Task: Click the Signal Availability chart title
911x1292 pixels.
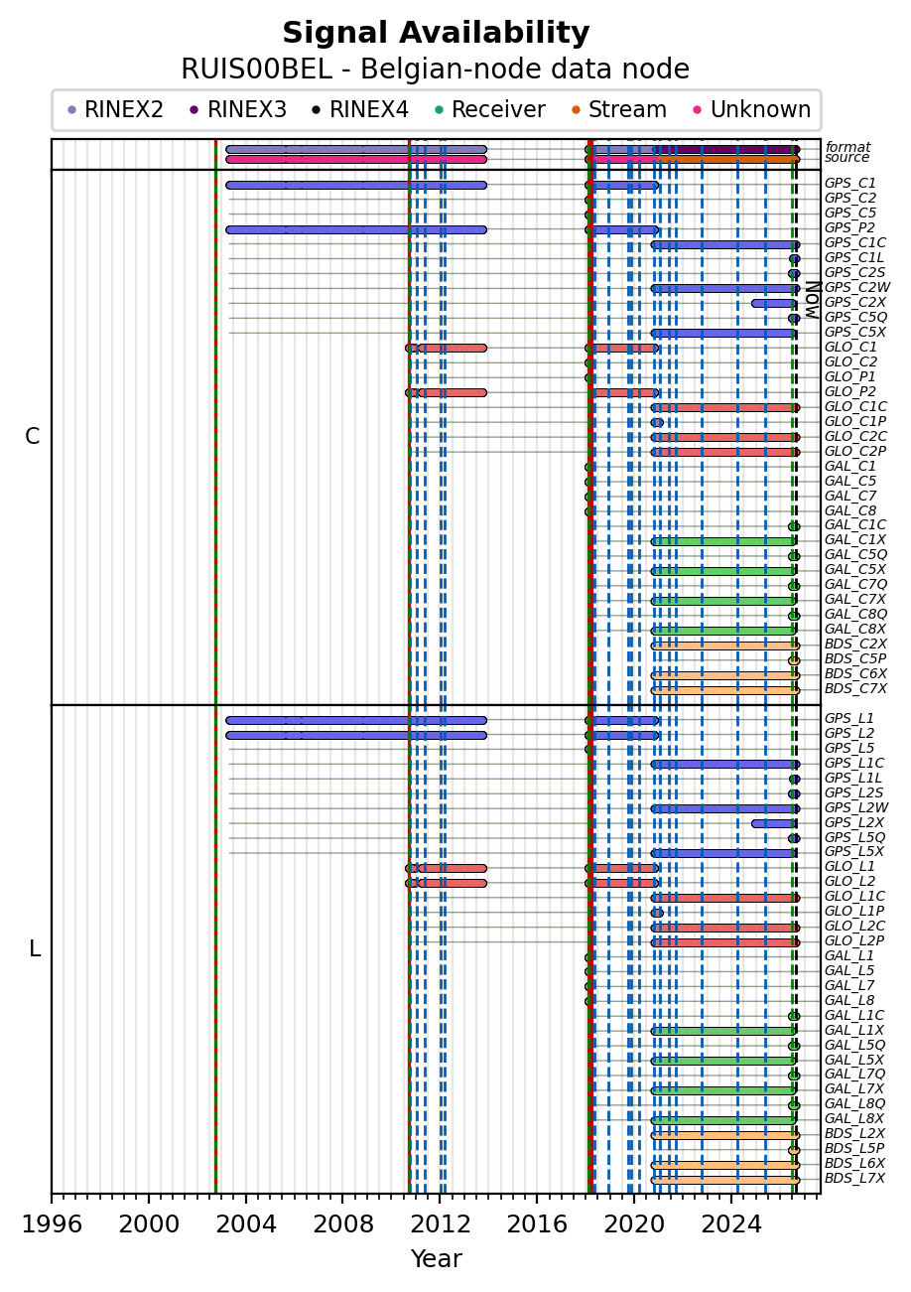Action: click(x=436, y=34)
